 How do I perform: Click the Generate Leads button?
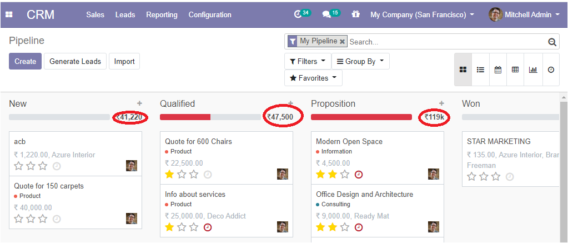[x=76, y=61]
